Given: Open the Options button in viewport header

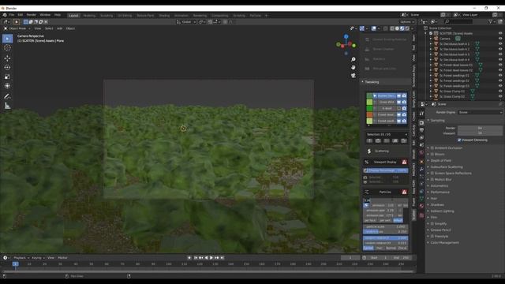Looking at the screenshot, I should click(407, 22).
